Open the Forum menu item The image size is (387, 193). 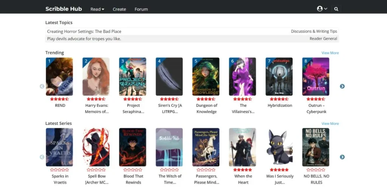tap(141, 9)
